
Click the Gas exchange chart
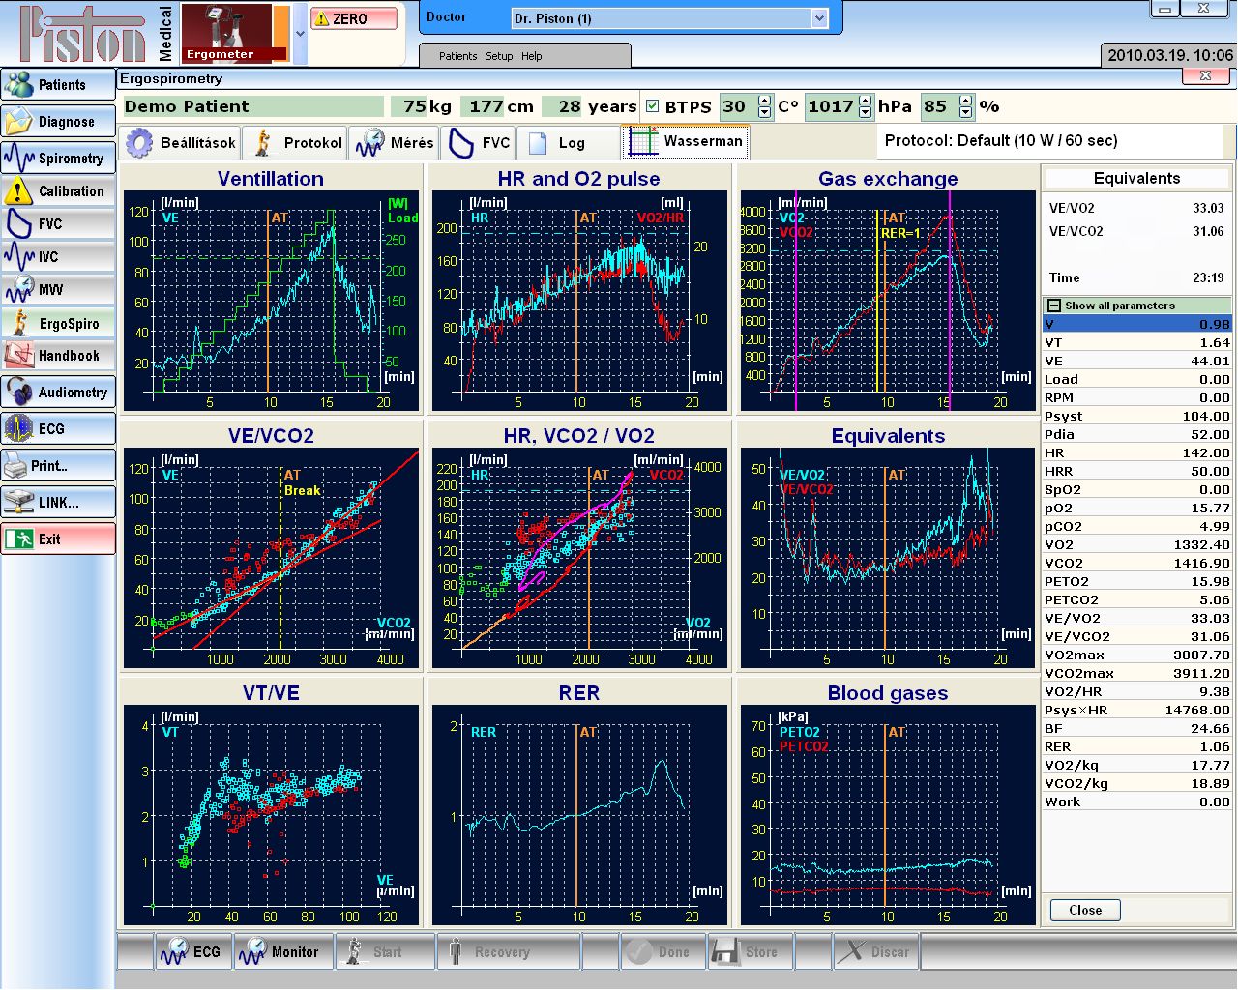(888, 301)
